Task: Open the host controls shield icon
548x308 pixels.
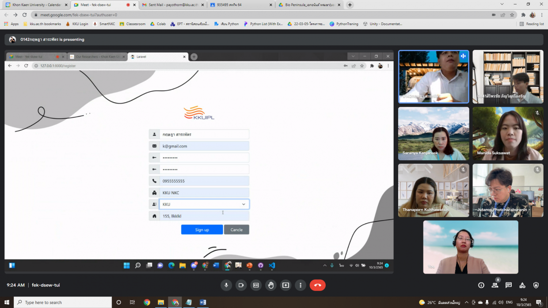Action: point(536,285)
